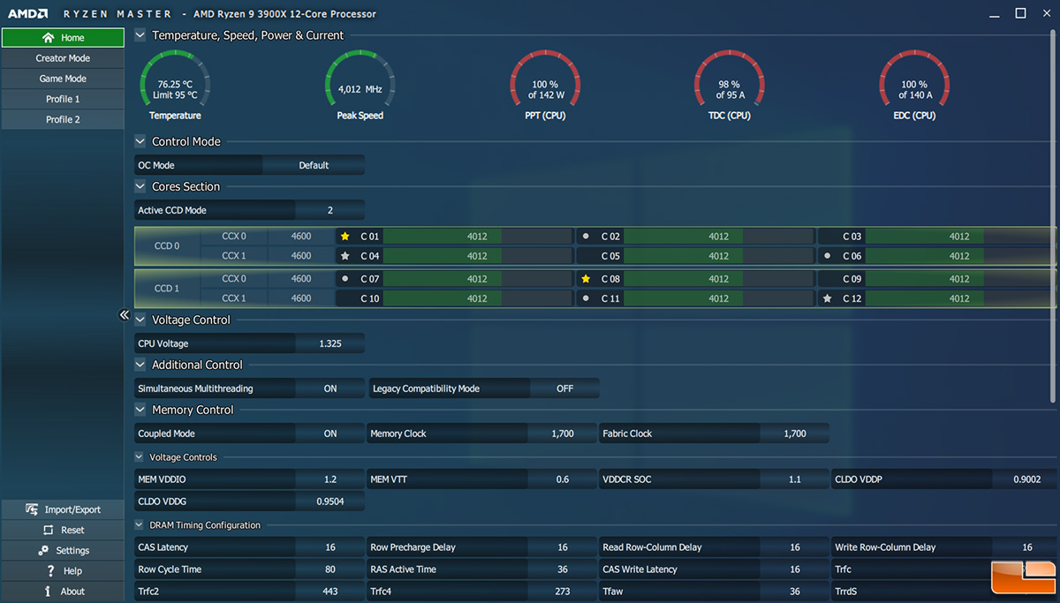Click the AMD logo in title bar
Image resolution: width=1060 pixels, height=603 pixels.
[x=27, y=14]
